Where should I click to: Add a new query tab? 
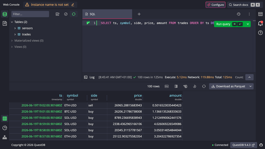[139, 14]
